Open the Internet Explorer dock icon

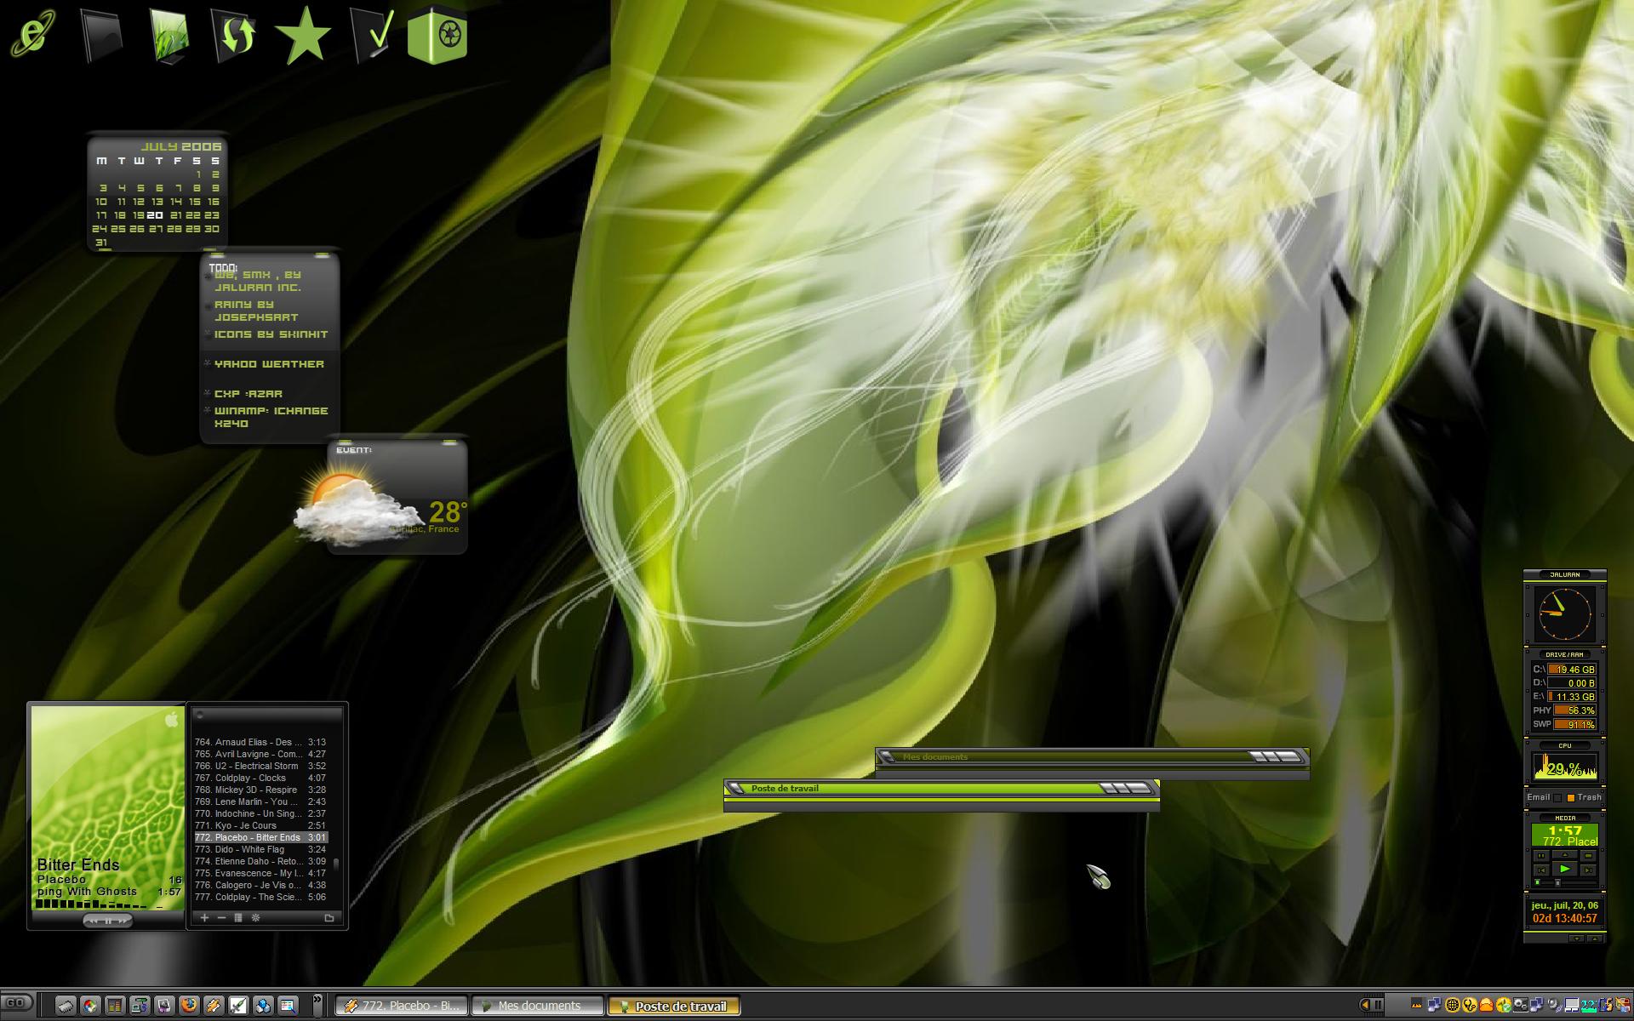pos(34,34)
